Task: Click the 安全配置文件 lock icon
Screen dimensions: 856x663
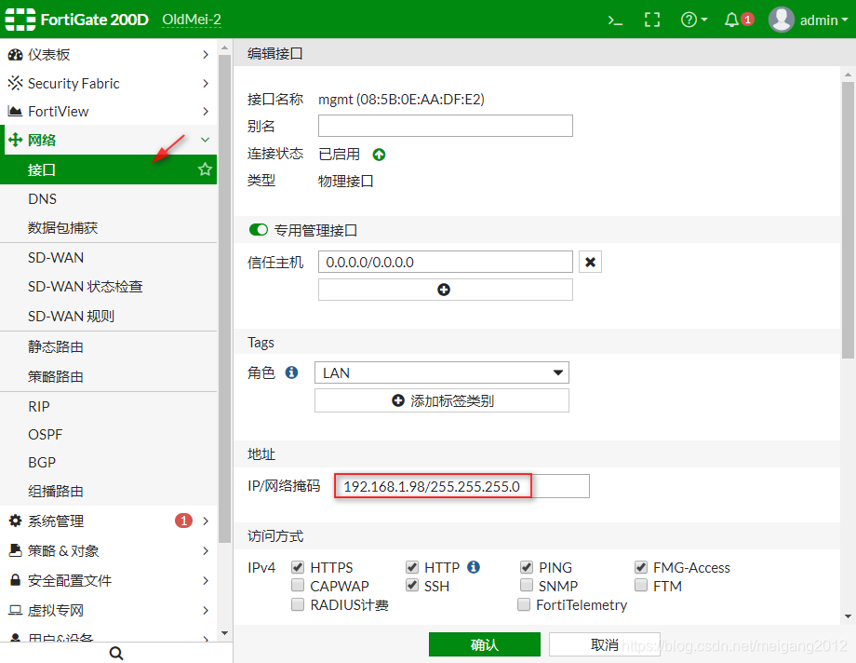Action: (15, 580)
